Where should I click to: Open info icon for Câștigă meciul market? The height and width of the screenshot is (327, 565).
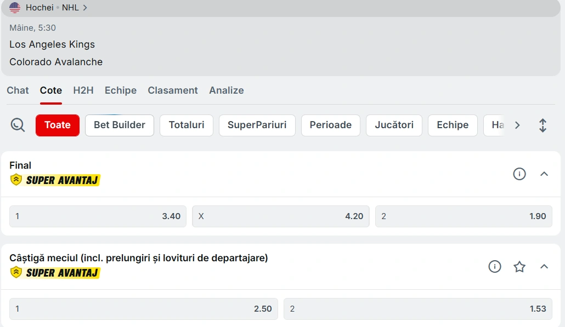494,267
